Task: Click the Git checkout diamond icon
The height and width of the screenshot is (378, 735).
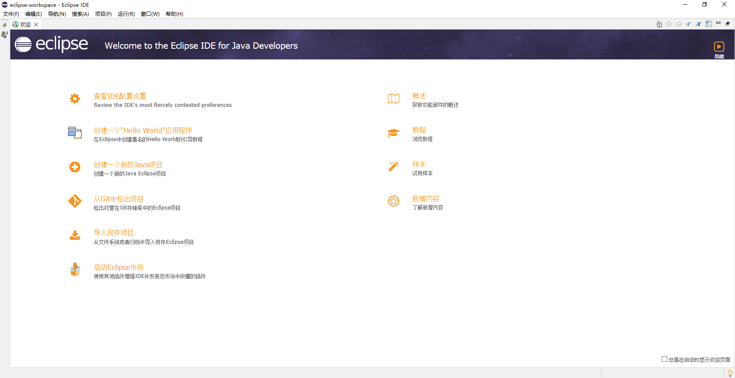Action: (x=75, y=201)
